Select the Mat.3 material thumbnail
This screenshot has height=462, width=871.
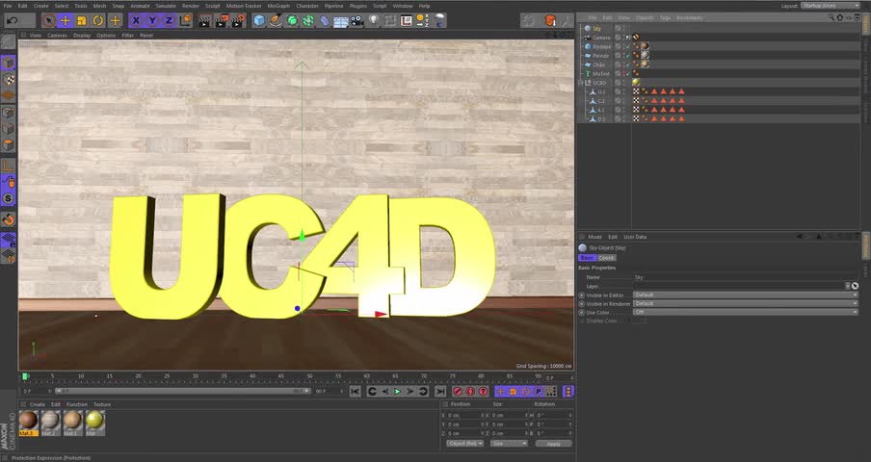(x=28, y=423)
